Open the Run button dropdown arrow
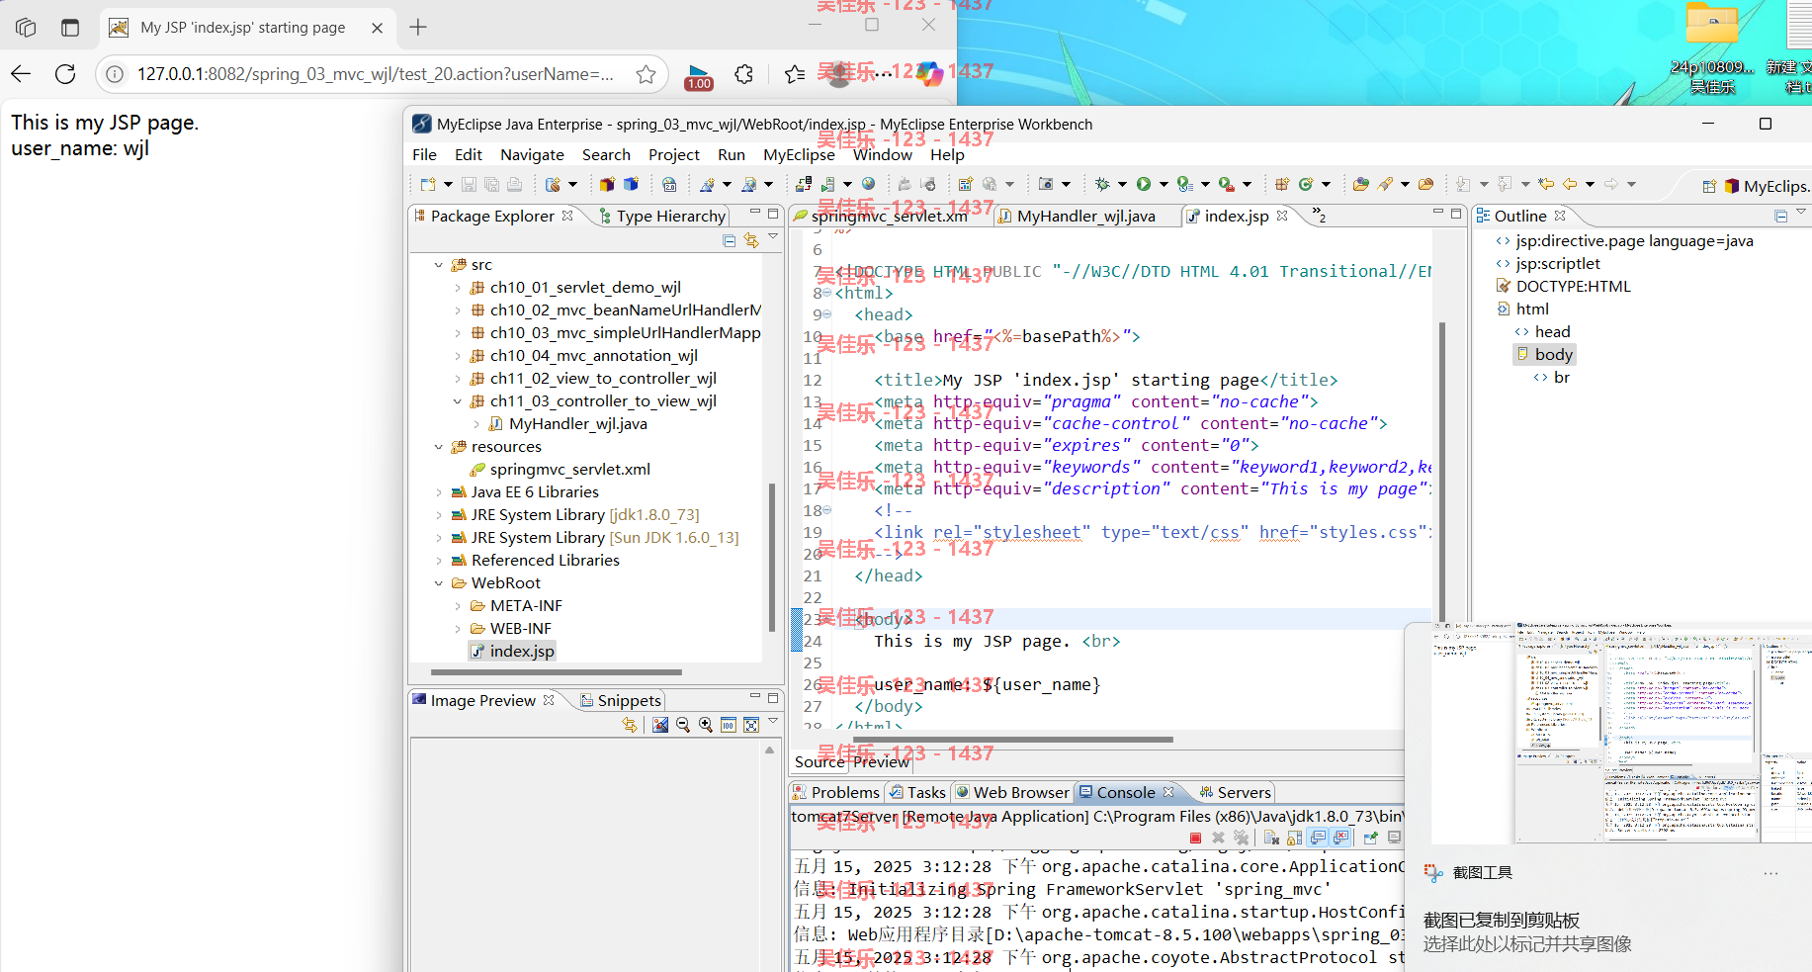Viewport: 1812px width, 972px height. [x=1164, y=184]
